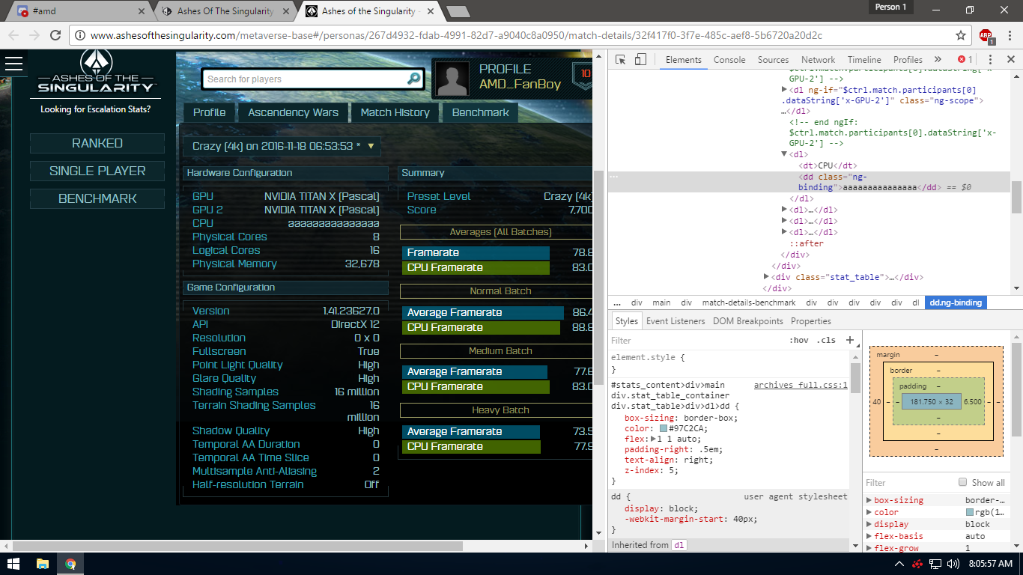Open the Ascendency Wars tab
Screen dimensions: 1023x575
coord(294,112)
